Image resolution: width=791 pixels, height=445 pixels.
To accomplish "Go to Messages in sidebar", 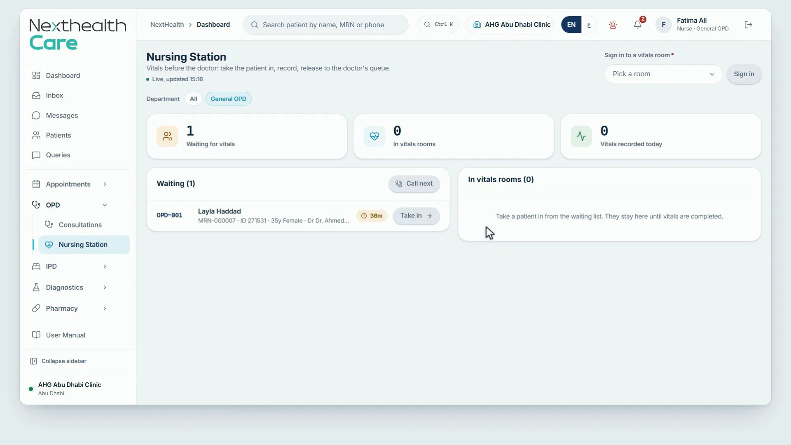I will click(x=78, y=116).
